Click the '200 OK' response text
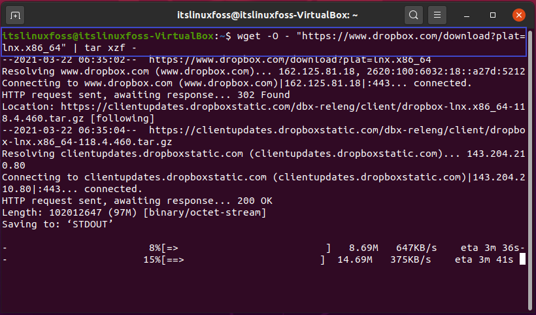The height and width of the screenshot is (315, 536). coord(255,201)
